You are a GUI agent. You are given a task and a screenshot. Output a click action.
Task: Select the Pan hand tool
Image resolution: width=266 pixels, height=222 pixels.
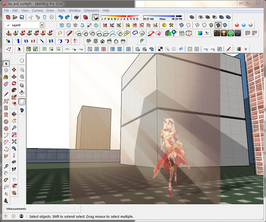(14, 121)
